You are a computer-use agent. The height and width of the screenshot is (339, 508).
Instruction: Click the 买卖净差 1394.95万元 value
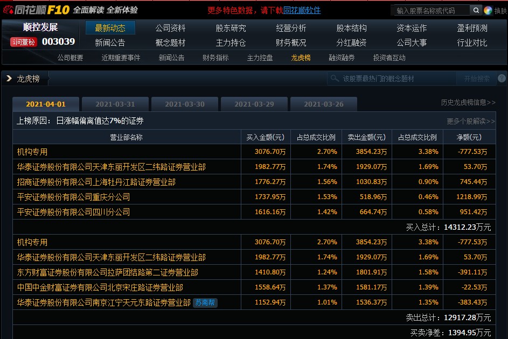(451, 333)
